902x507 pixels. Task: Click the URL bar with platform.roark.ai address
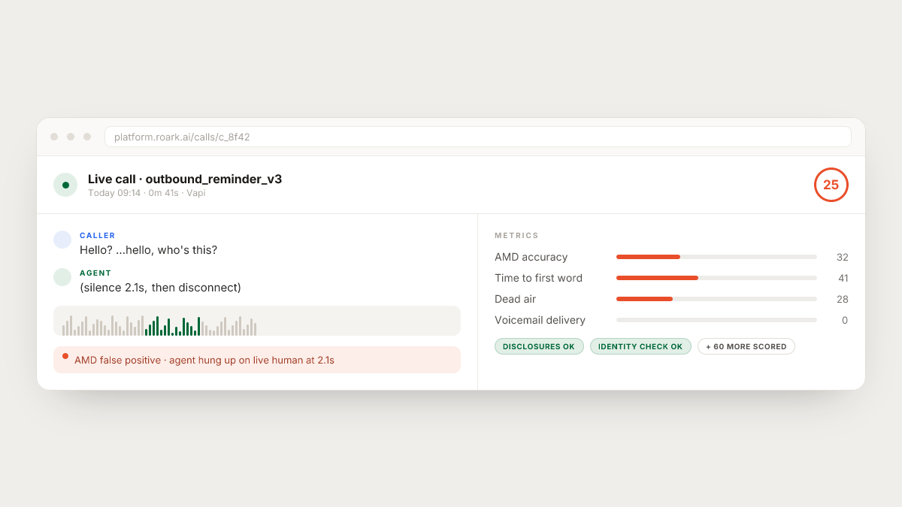[478, 137]
